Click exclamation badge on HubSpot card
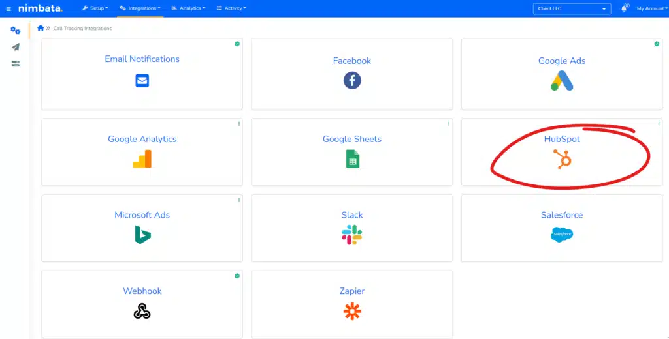 pos(659,124)
